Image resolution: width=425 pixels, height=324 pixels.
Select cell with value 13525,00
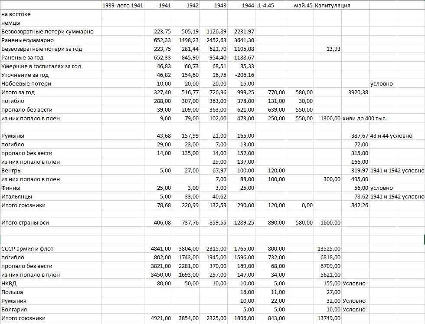tap(327, 248)
